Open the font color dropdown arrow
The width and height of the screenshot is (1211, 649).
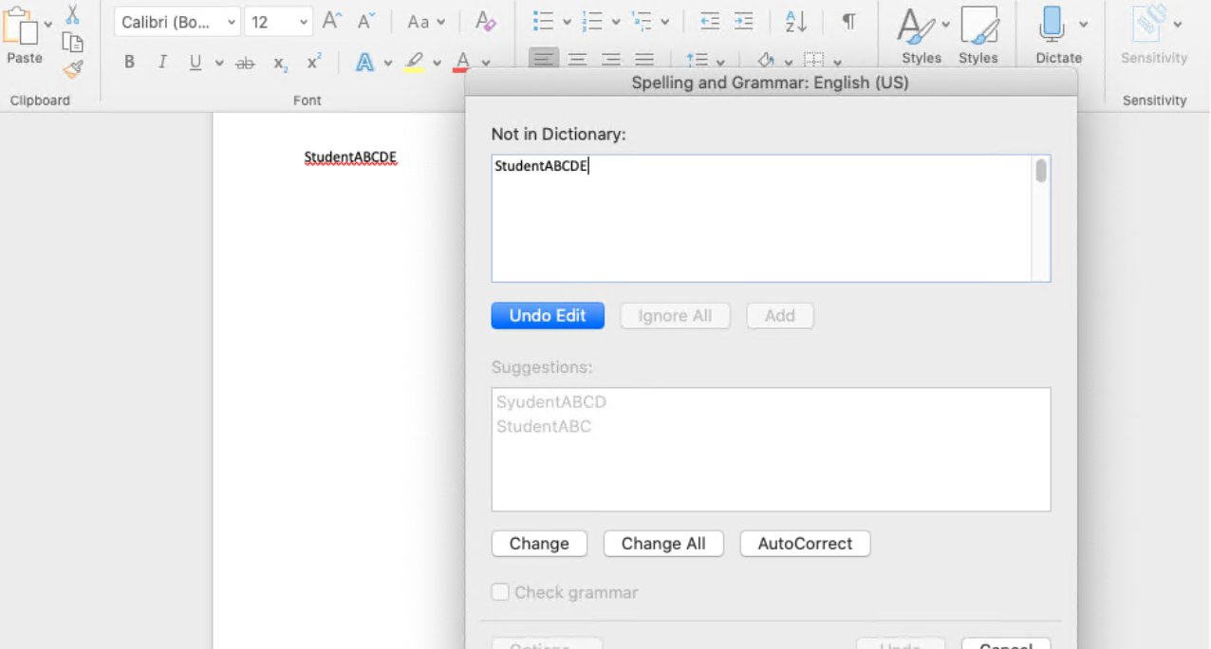(x=485, y=64)
